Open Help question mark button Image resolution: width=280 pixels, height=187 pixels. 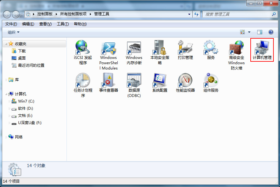(x=271, y=32)
